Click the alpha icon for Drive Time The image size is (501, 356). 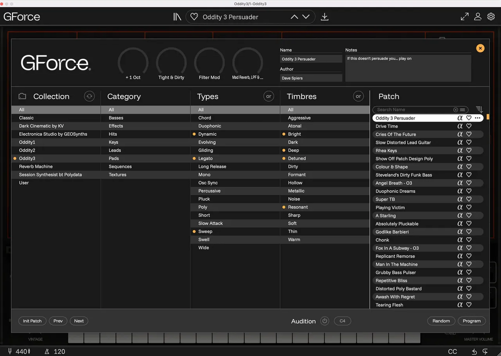tap(460, 126)
